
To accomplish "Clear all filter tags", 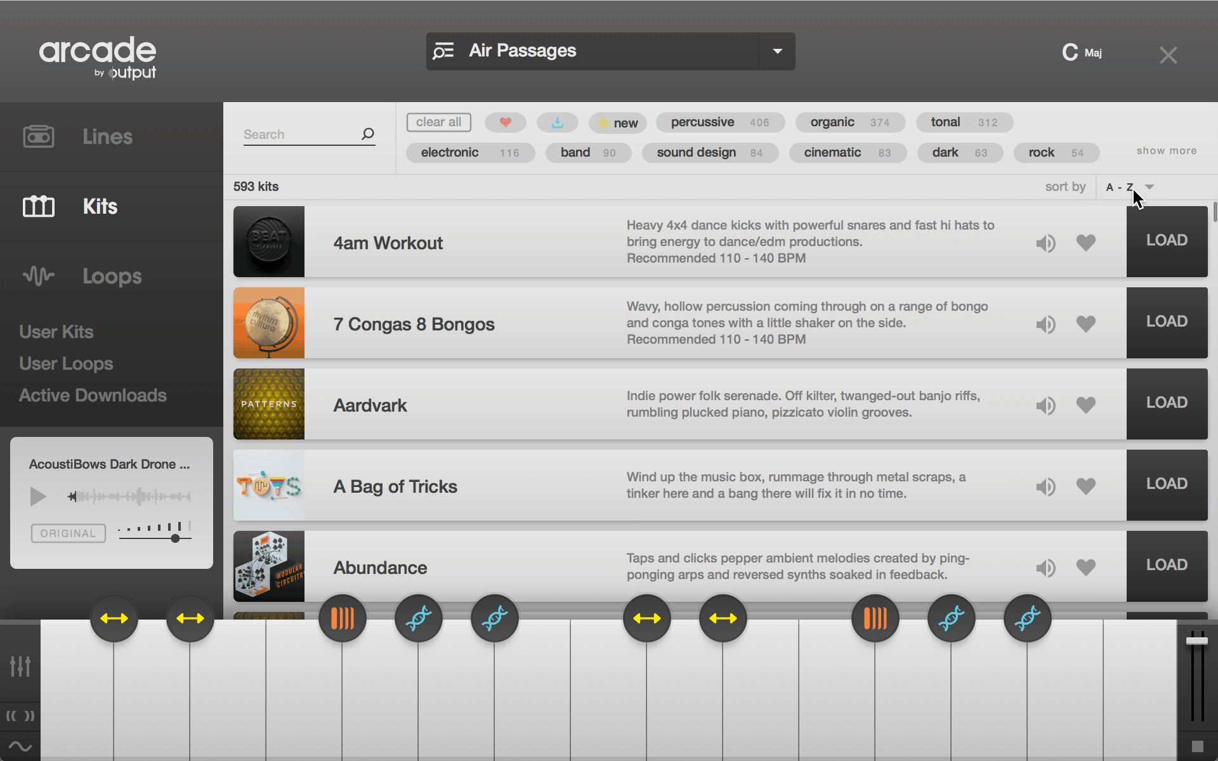I will (x=439, y=122).
